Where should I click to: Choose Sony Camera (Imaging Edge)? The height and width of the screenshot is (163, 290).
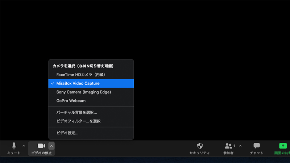(91, 92)
